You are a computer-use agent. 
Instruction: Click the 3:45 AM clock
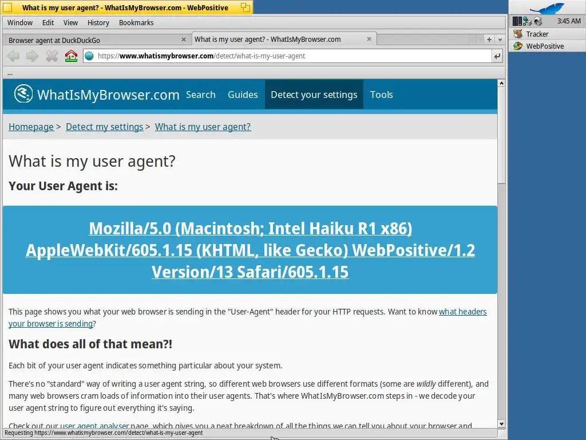pos(569,21)
